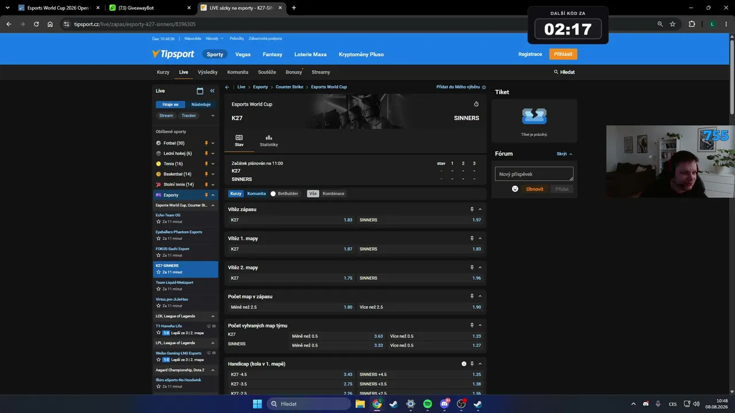Select the Kombinace filter tab
The width and height of the screenshot is (735, 413).
(x=334, y=194)
